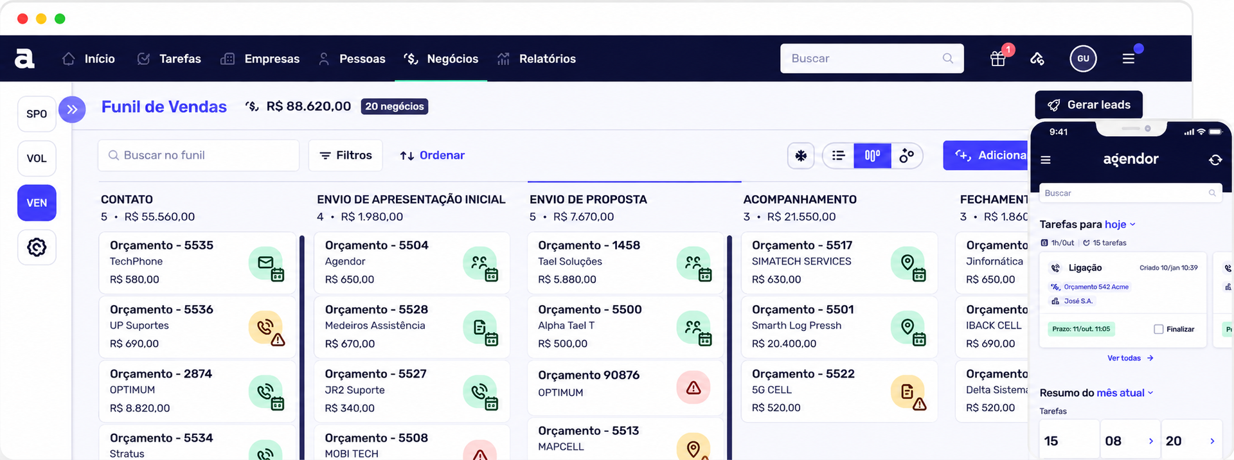Viewport: 1234px width, 460px height.
Task: Click the ACOMPANHAMENTO column header
Action: coord(800,199)
